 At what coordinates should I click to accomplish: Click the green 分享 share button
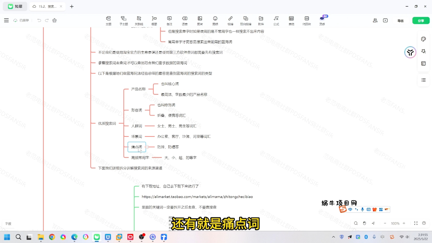[421, 20]
